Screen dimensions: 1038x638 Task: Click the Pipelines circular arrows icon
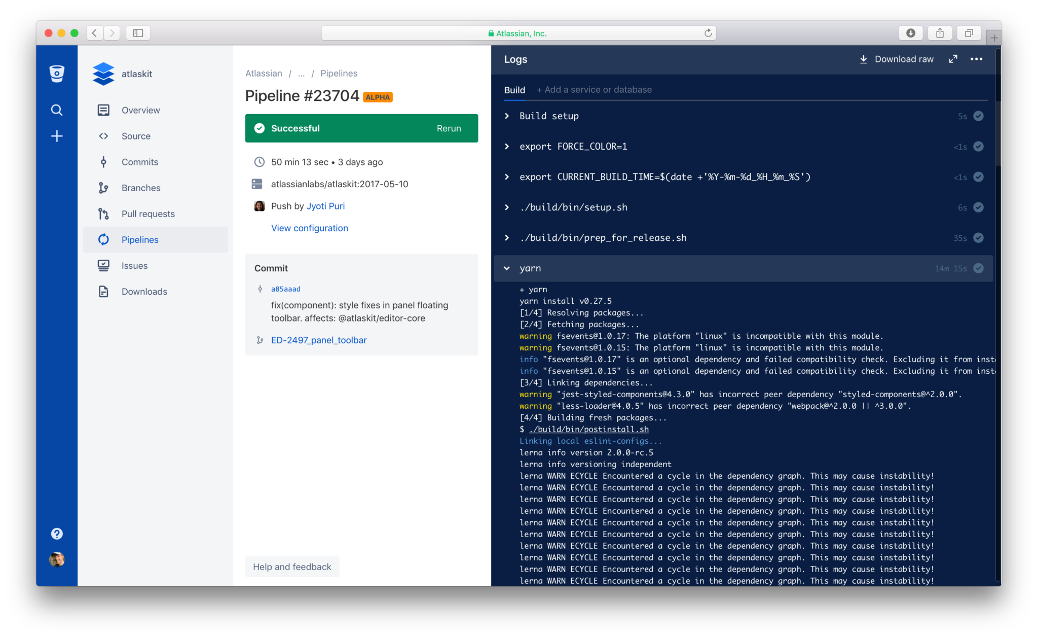pos(103,239)
